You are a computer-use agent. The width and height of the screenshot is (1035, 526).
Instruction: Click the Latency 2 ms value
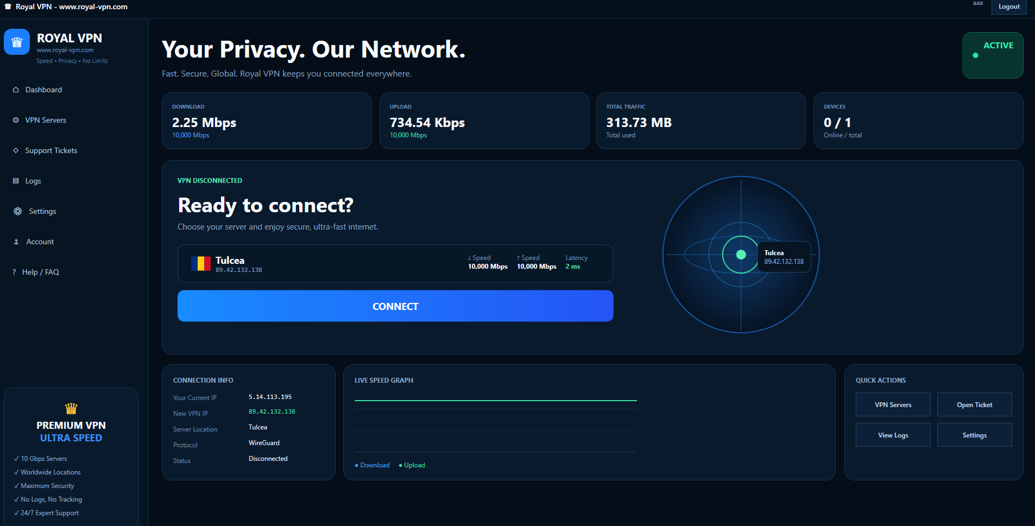click(x=573, y=267)
